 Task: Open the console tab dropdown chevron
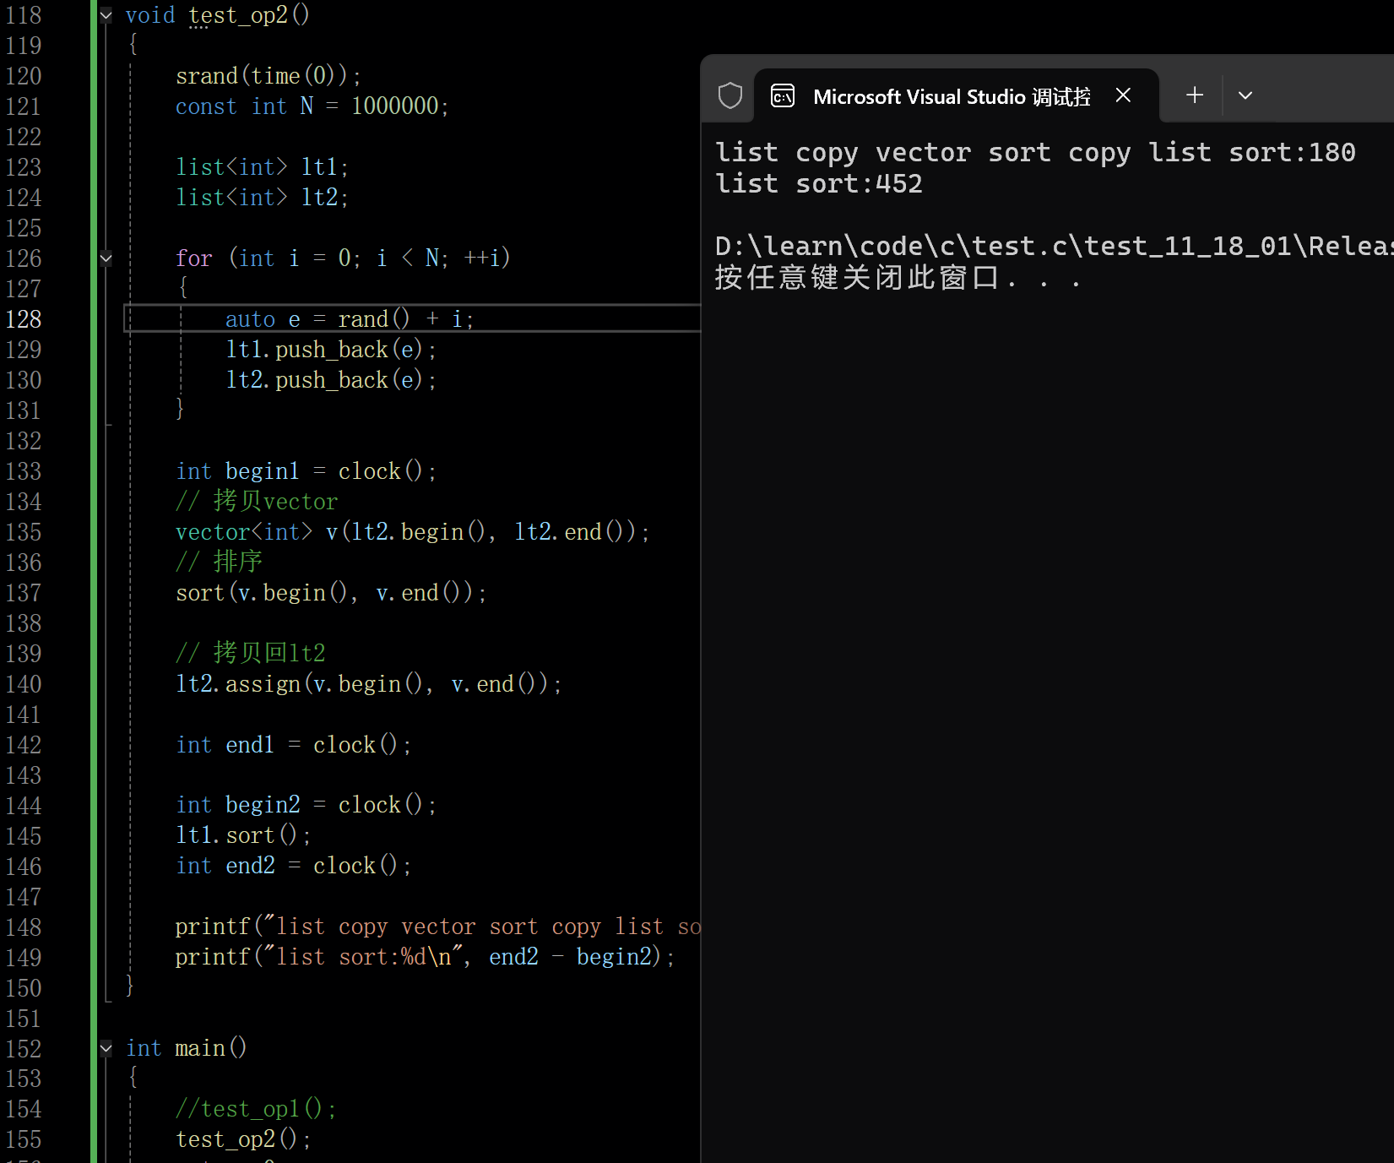(1245, 95)
